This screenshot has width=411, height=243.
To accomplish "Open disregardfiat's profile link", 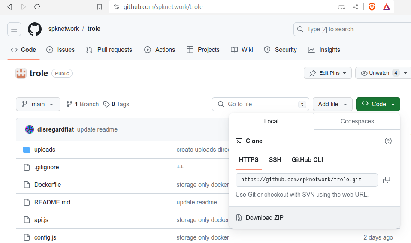I will 56,129.
